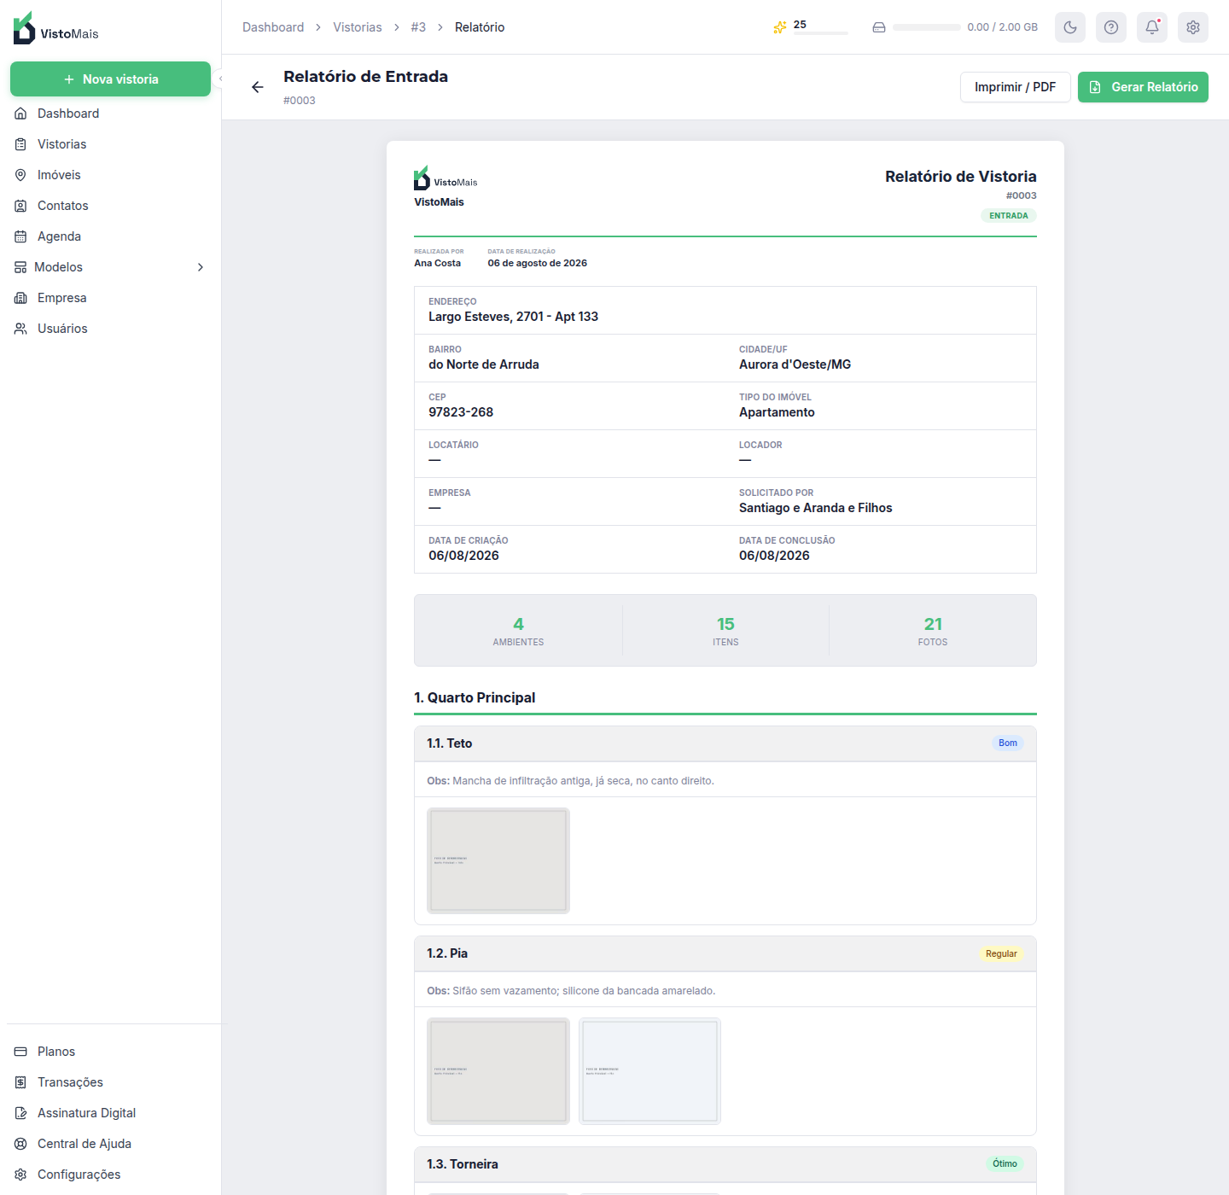The width and height of the screenshot is (1229, 1195).
Task: Open Central de Ajuda in the sidebar
Action: coord(111,1144)
